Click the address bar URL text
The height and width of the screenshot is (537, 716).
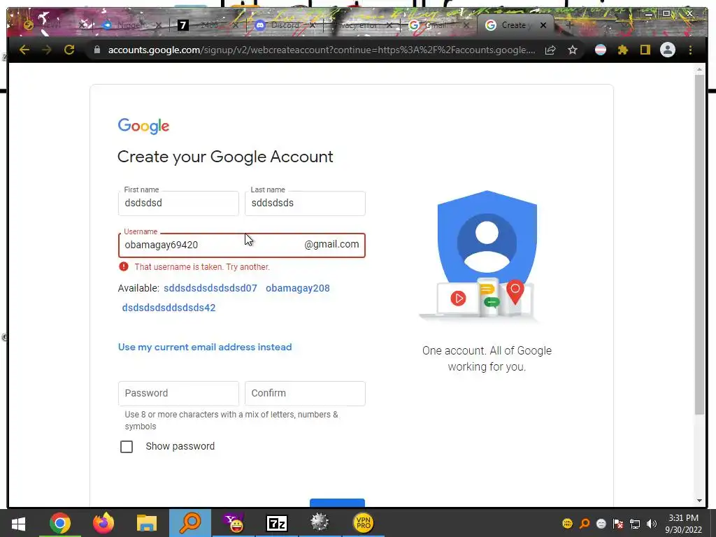[x=322, y=50]
